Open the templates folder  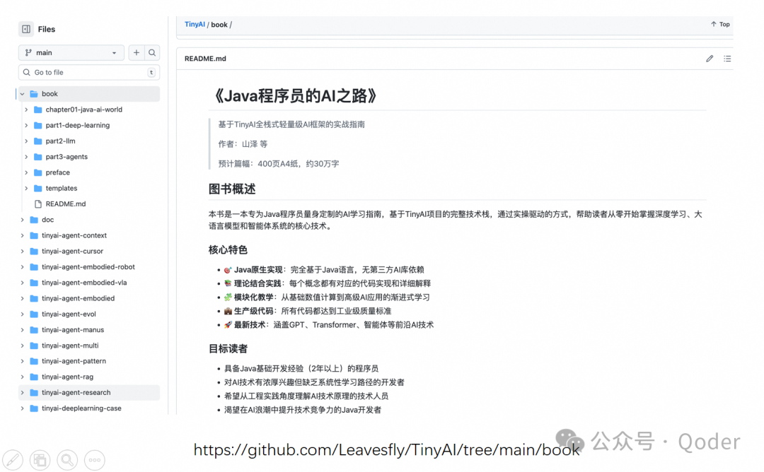coord(62,189)
